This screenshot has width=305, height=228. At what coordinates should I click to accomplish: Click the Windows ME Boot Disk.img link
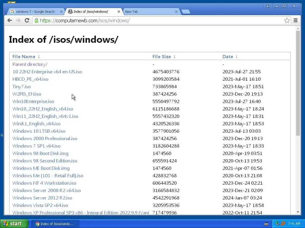pyautogui.click(x=41, y=168)
